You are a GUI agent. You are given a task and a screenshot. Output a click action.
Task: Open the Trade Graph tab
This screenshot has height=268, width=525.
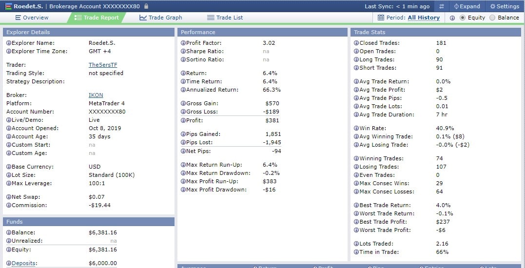click(x=160, y=18)
